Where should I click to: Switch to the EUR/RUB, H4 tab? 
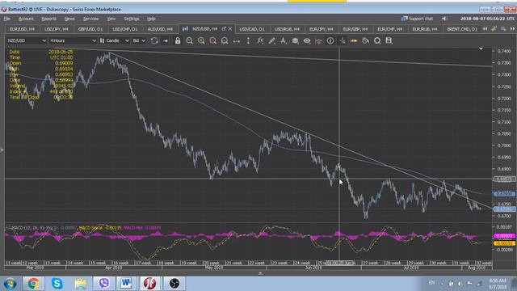click(x=425, y=29)
